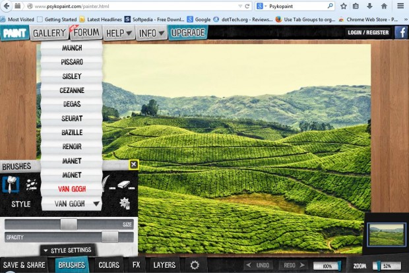Click the Opacity slider handle
Viewport: 409px width, 273px height.
[x=110, y=237]
